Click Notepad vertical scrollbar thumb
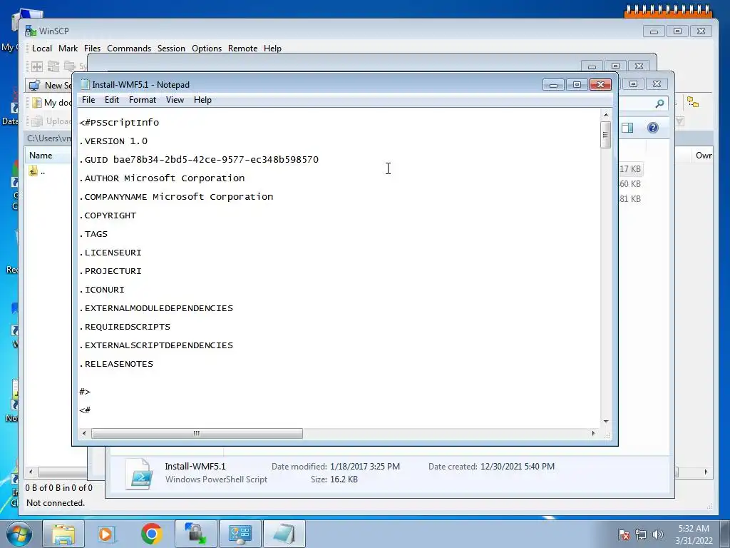 (606, 135)
